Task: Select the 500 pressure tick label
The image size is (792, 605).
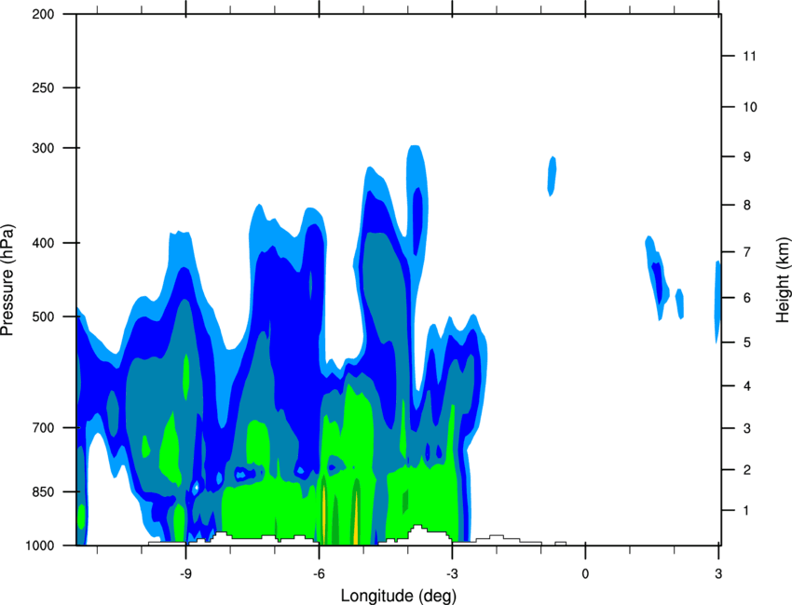Action: (43, 316)
